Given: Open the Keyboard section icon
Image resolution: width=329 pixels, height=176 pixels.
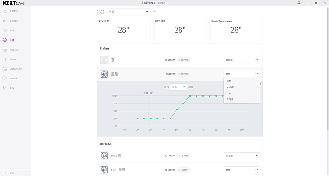Looking at the screenshot, I should pyautogui.click(x=5, y=50).
